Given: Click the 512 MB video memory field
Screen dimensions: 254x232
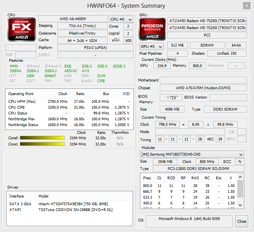Looking at the screenshot, I should pos(177,45).
